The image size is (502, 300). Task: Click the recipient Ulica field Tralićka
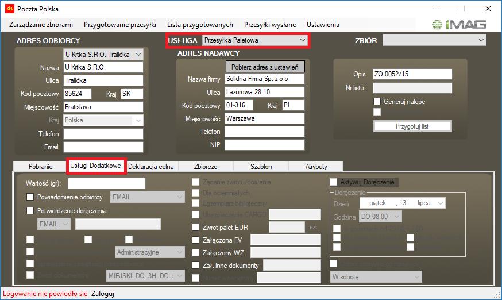tap(103, 80)
